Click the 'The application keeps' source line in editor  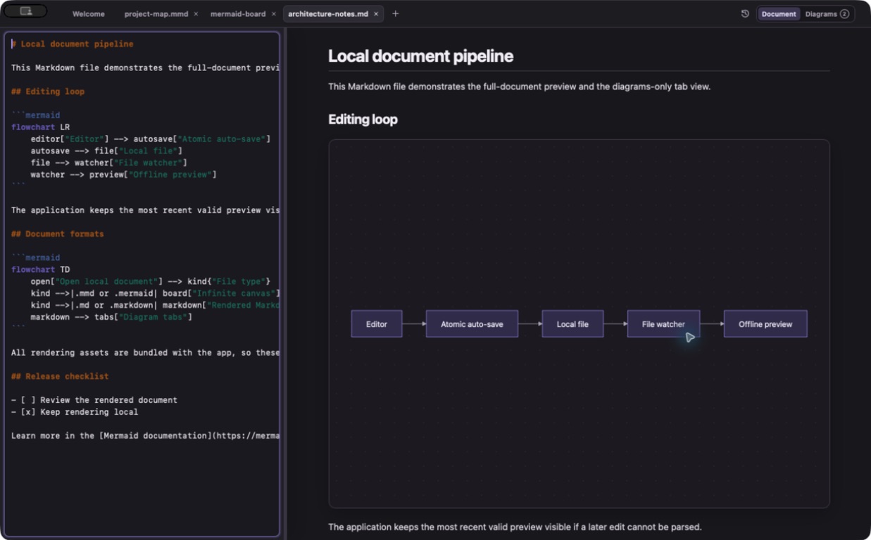[145, 210]
